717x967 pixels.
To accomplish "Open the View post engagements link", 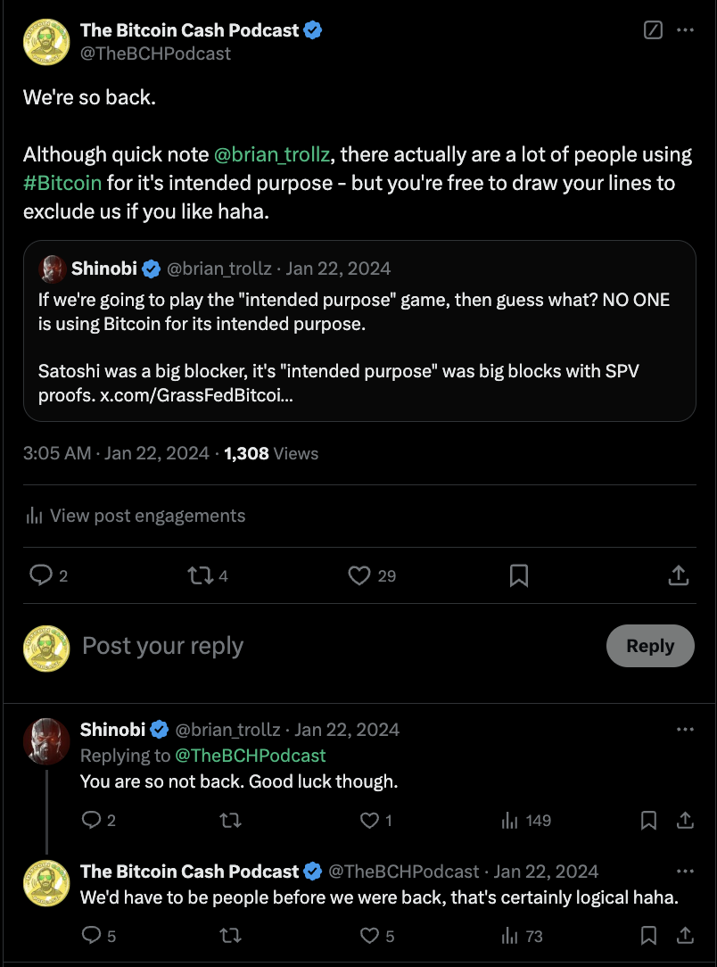I will pos(136,516).
